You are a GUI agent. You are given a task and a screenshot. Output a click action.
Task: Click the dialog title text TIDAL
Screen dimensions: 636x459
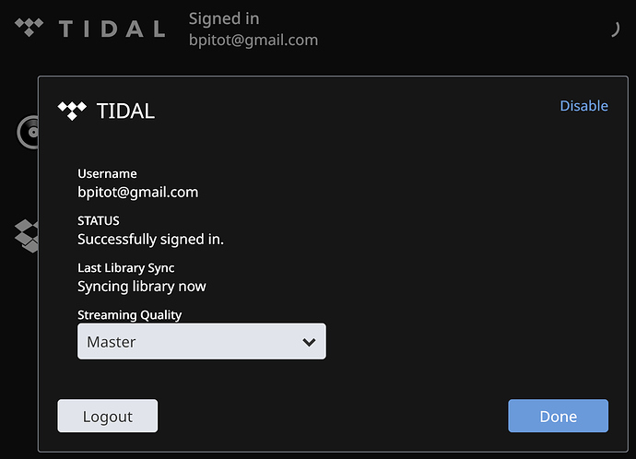click(125, 112)
